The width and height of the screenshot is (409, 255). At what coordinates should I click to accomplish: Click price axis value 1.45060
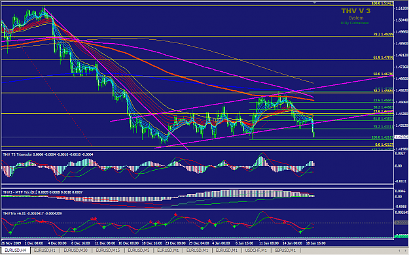point(402,102)
